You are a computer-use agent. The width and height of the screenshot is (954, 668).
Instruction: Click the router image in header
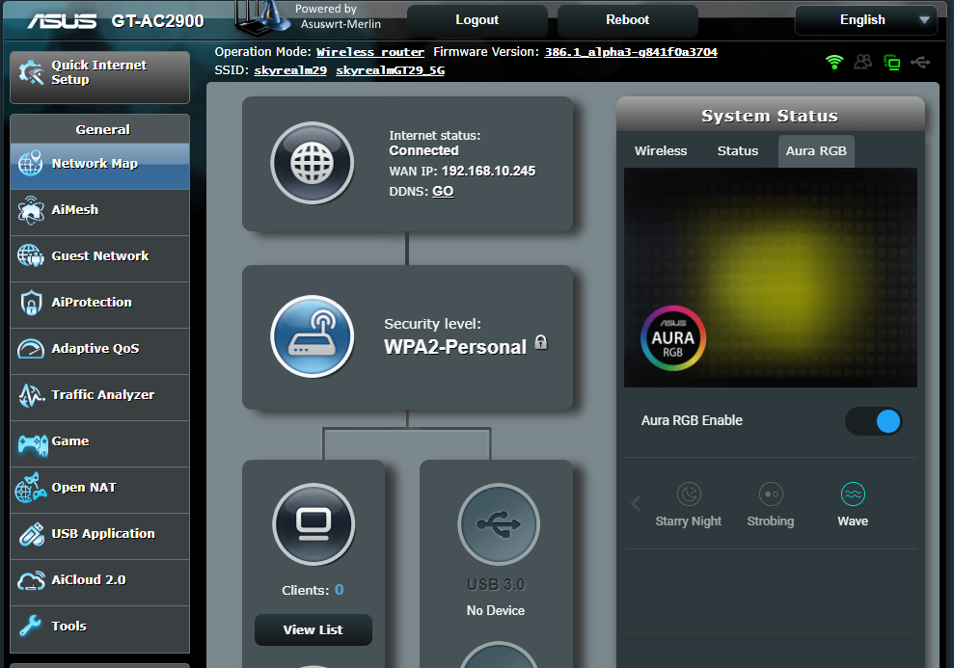coord(262,19)
